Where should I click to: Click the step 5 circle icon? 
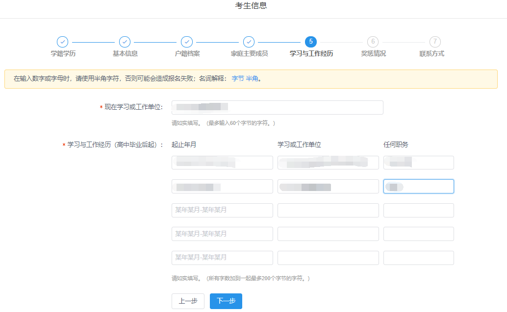click(x=310, y=42)
